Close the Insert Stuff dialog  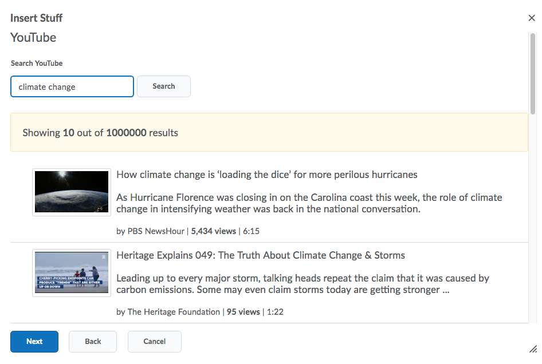pos(531,18)
